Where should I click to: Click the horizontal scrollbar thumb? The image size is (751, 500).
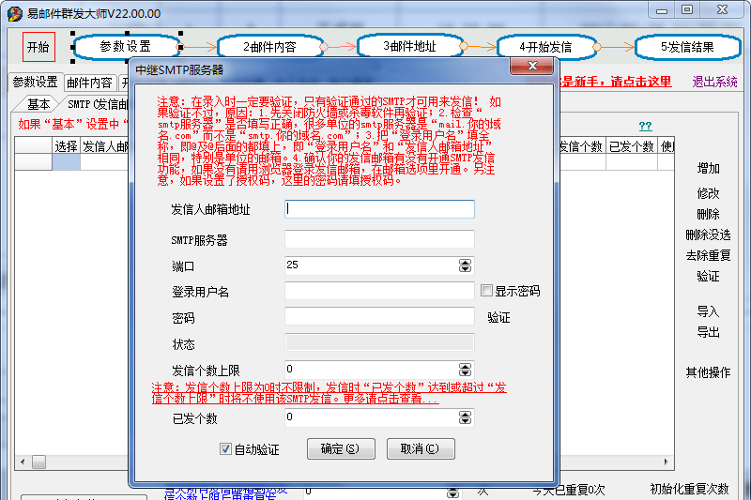[38, 462]
